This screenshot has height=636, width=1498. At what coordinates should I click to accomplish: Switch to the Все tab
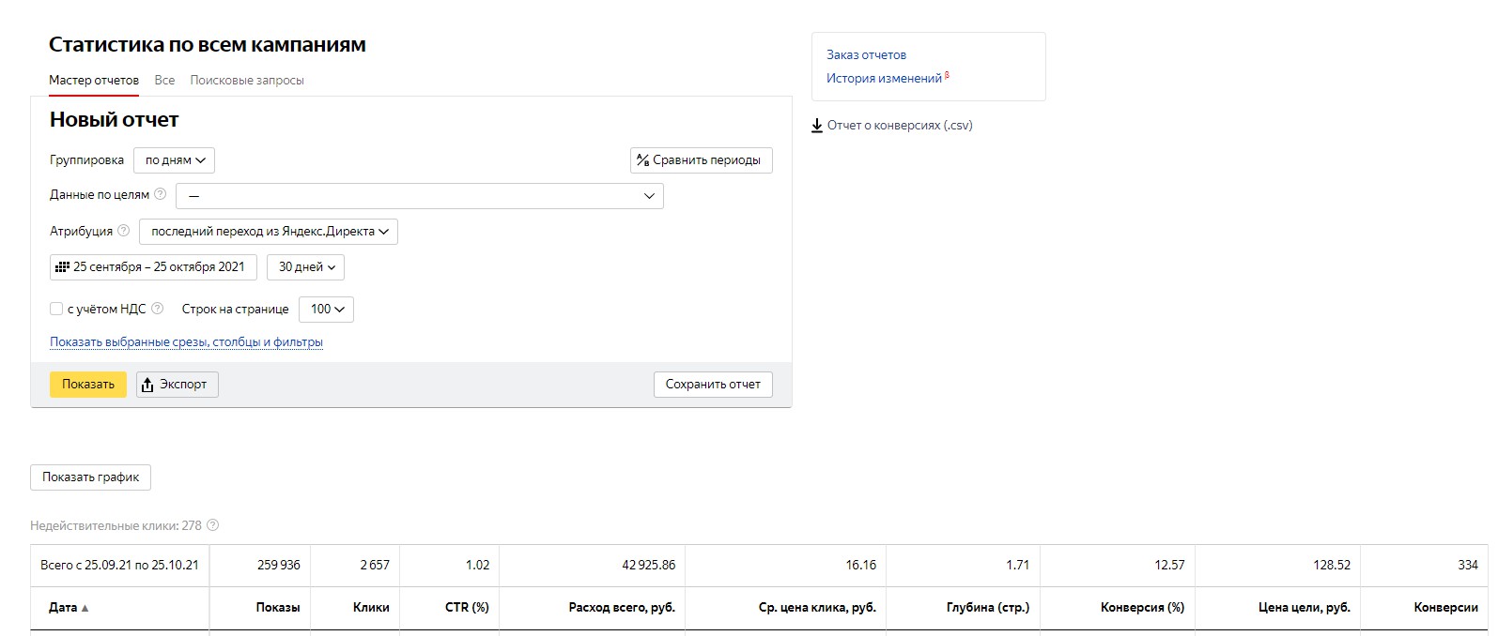(x=164, y=81)
